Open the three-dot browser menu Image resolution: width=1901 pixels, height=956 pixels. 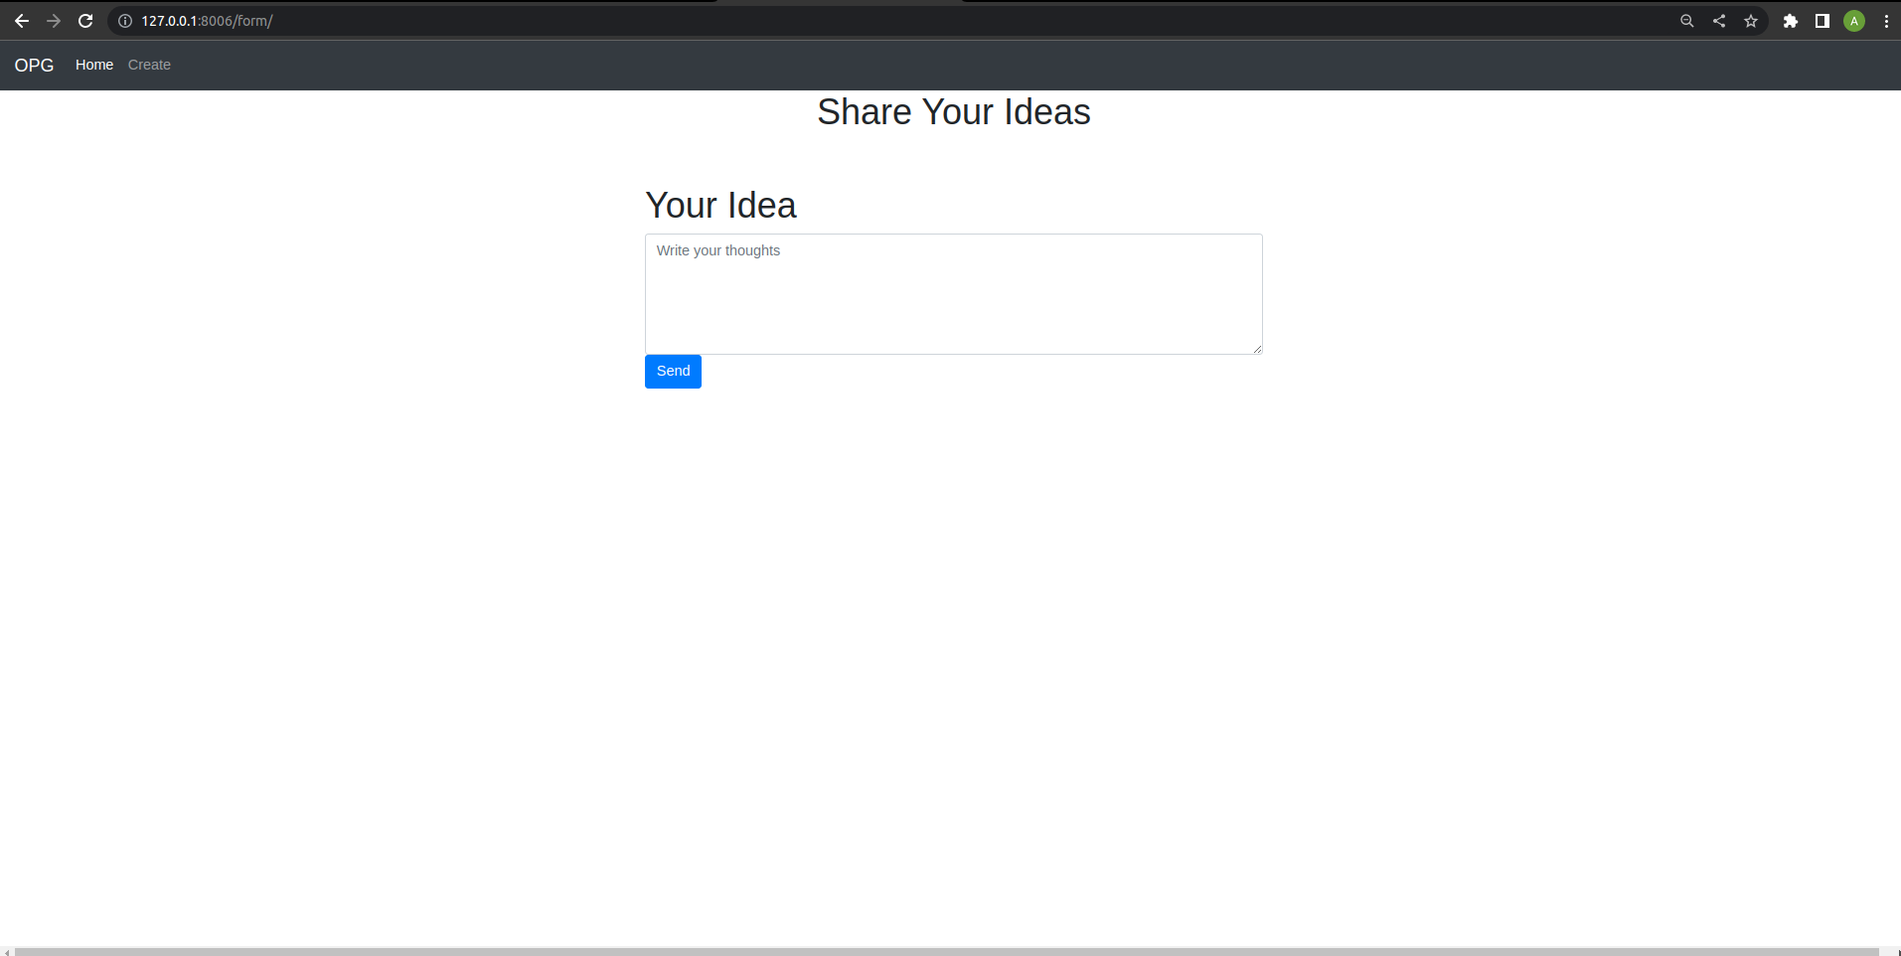pos(1885,20)
